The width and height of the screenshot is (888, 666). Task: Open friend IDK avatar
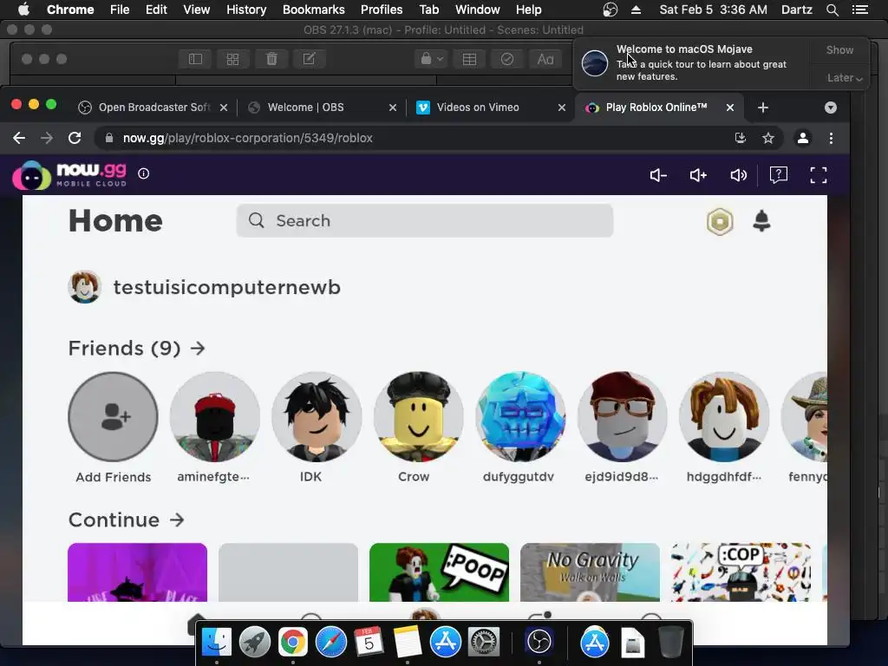[317, 417]
